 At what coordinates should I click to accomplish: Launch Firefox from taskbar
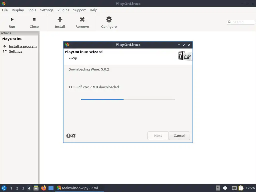[x=43, y=188]
